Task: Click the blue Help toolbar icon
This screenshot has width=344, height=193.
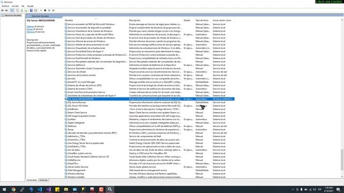Action: (x=31, y=11)
